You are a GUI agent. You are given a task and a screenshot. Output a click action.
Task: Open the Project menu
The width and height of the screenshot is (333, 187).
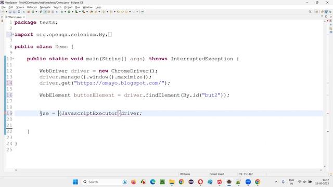pyautogui.click(x=68, y=7)
